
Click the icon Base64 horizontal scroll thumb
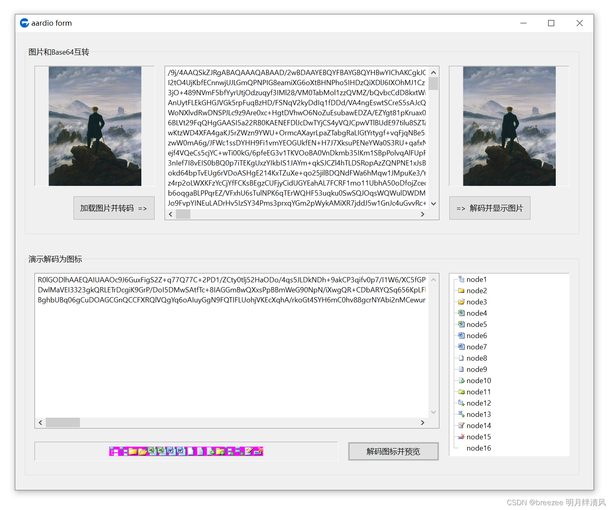[63, 422]
